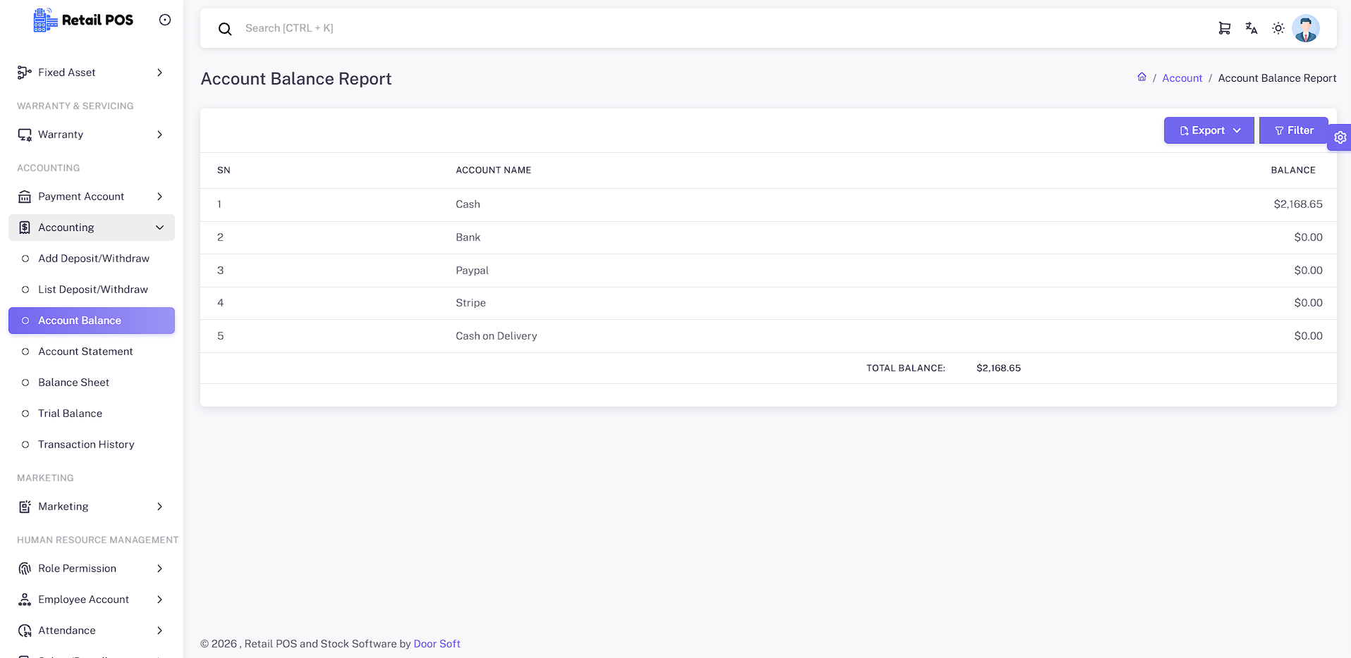The image size is (1351, 658).
Task: Expand the Payment Account chevron
Action: 160,197
